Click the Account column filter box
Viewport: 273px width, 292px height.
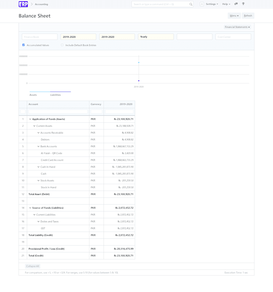pyautogui.click(x=58, y=112)
